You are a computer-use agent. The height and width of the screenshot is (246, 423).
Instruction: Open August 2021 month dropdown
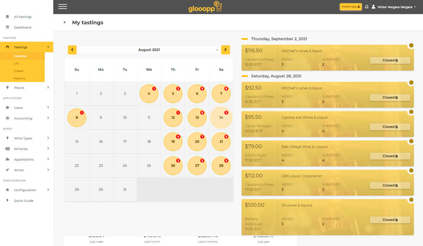(x=149, y=50)
